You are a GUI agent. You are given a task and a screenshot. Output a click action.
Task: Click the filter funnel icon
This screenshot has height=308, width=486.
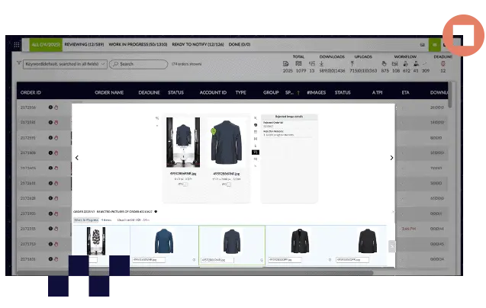pos(19,63)
